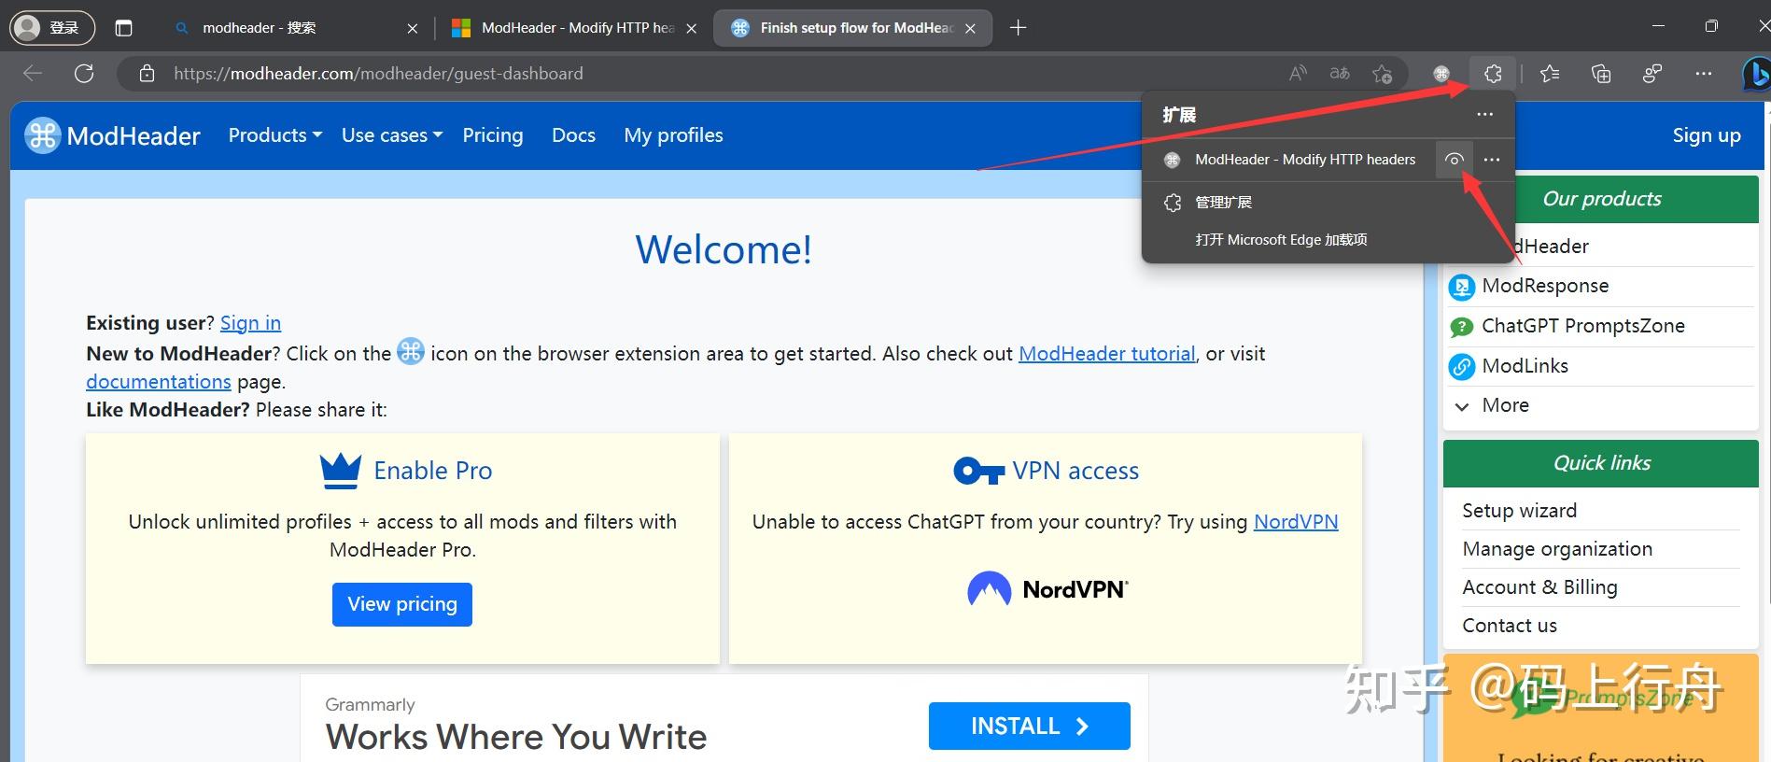The width and height of the screenshot is (1771, 762).
Task: Open ModLinks product link
Action: click(1525, 366)
